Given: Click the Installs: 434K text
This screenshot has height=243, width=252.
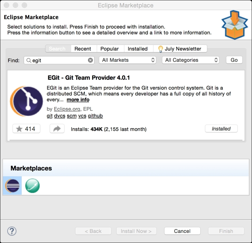Looking at the screenshot, I should click(x=87, y=129).
